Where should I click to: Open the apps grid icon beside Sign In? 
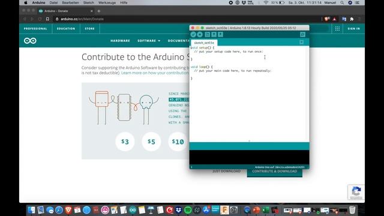(x=337, y=29)
